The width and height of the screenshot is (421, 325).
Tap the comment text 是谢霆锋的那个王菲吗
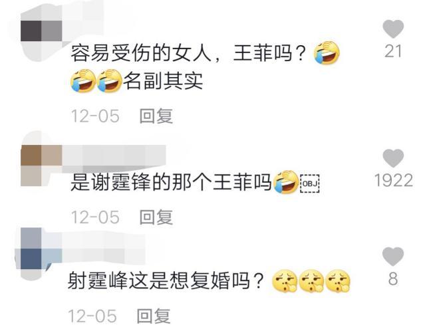(171, 183)
